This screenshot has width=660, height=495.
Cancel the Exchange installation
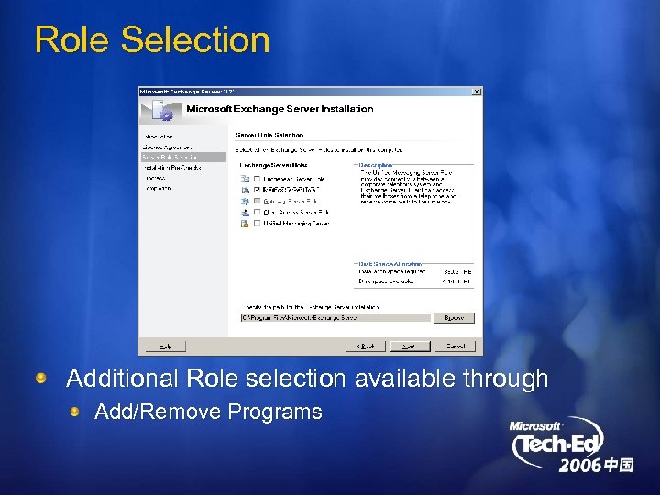click(456, 346)
